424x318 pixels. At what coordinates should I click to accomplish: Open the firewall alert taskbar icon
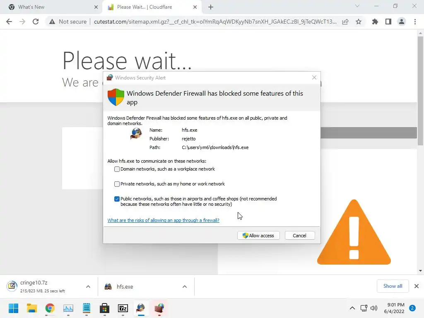tap(159, 308)
